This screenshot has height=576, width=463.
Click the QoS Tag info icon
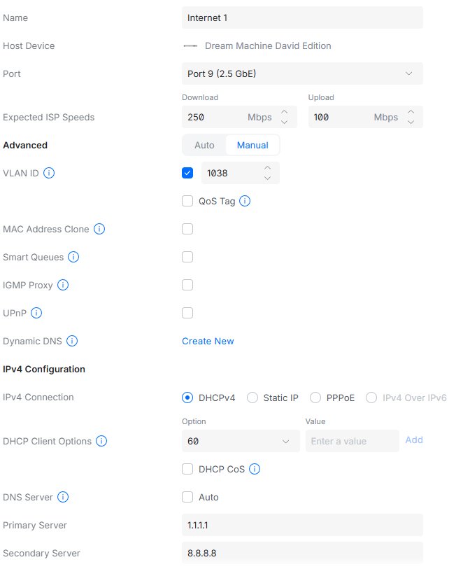click(245, 201)
